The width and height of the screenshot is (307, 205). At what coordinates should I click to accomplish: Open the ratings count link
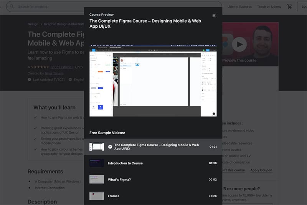pos(61,67)
